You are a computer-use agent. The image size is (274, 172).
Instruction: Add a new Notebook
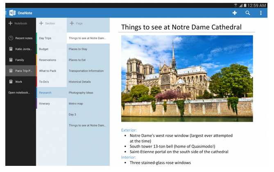[18, 24]
